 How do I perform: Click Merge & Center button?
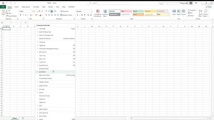click(x=66, y=15)
